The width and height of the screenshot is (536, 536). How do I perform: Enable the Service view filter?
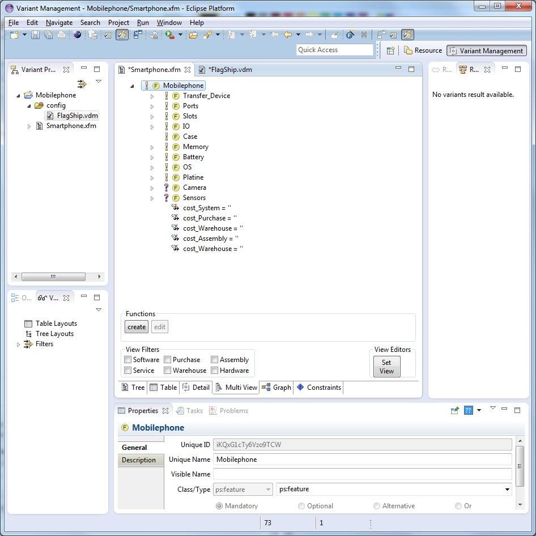pyautogui.click(x=128, y=370)
